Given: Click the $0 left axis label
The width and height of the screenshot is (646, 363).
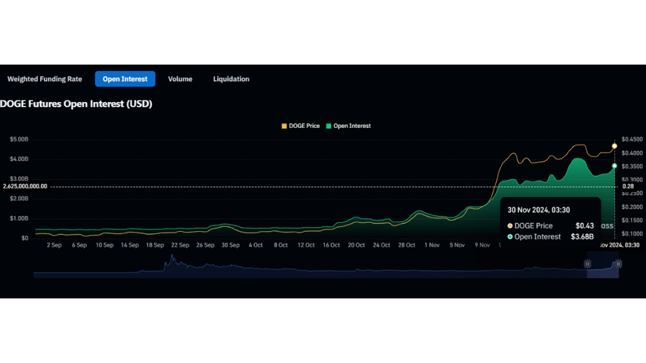Looking at the screenshot, I should [x=25, y=238].
